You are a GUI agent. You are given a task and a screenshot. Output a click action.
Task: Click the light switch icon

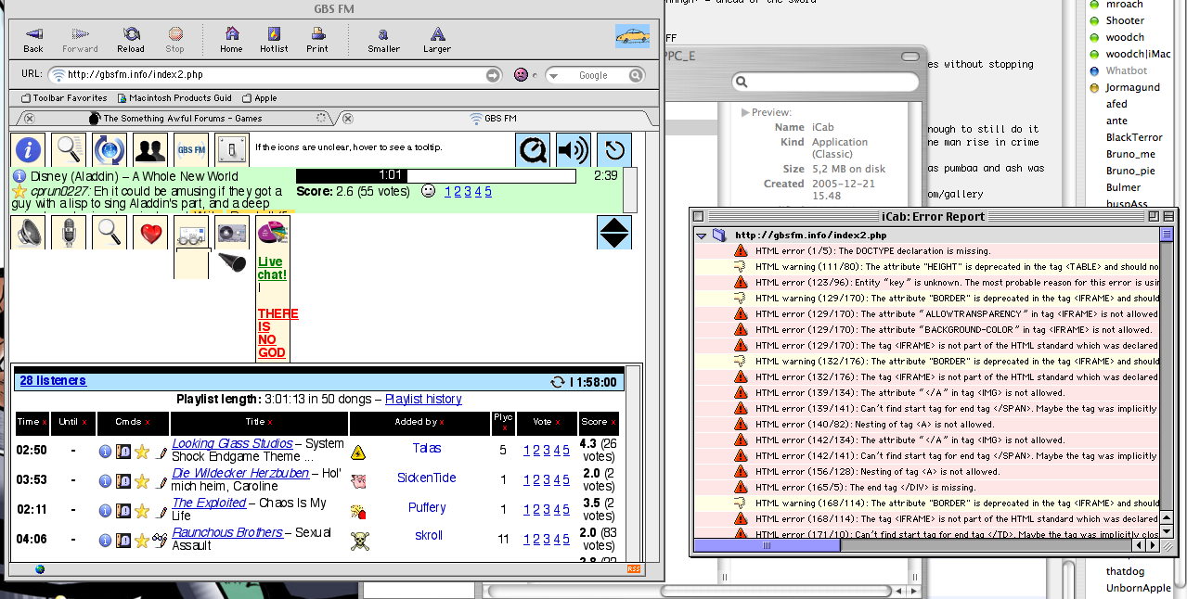point(232,149)
